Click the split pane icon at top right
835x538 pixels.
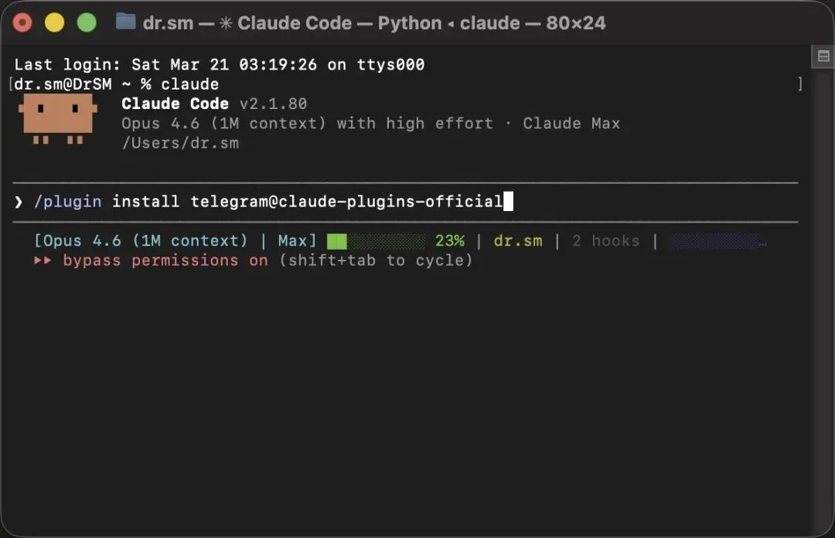click(x=823, y=56)
